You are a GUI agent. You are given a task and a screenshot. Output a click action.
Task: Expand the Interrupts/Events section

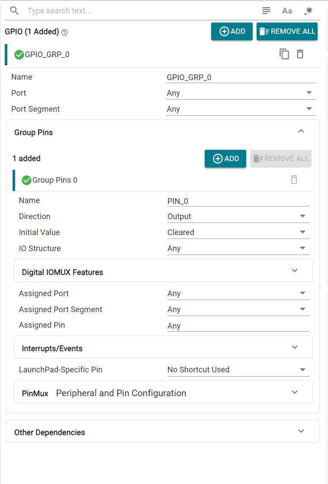[x=295, y=347]
